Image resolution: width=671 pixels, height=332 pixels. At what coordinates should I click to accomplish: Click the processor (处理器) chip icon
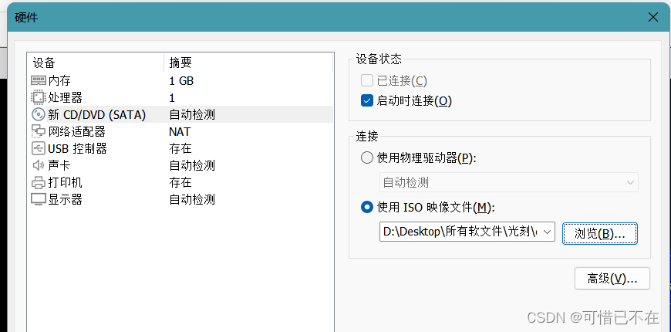[x=38, y=98]
